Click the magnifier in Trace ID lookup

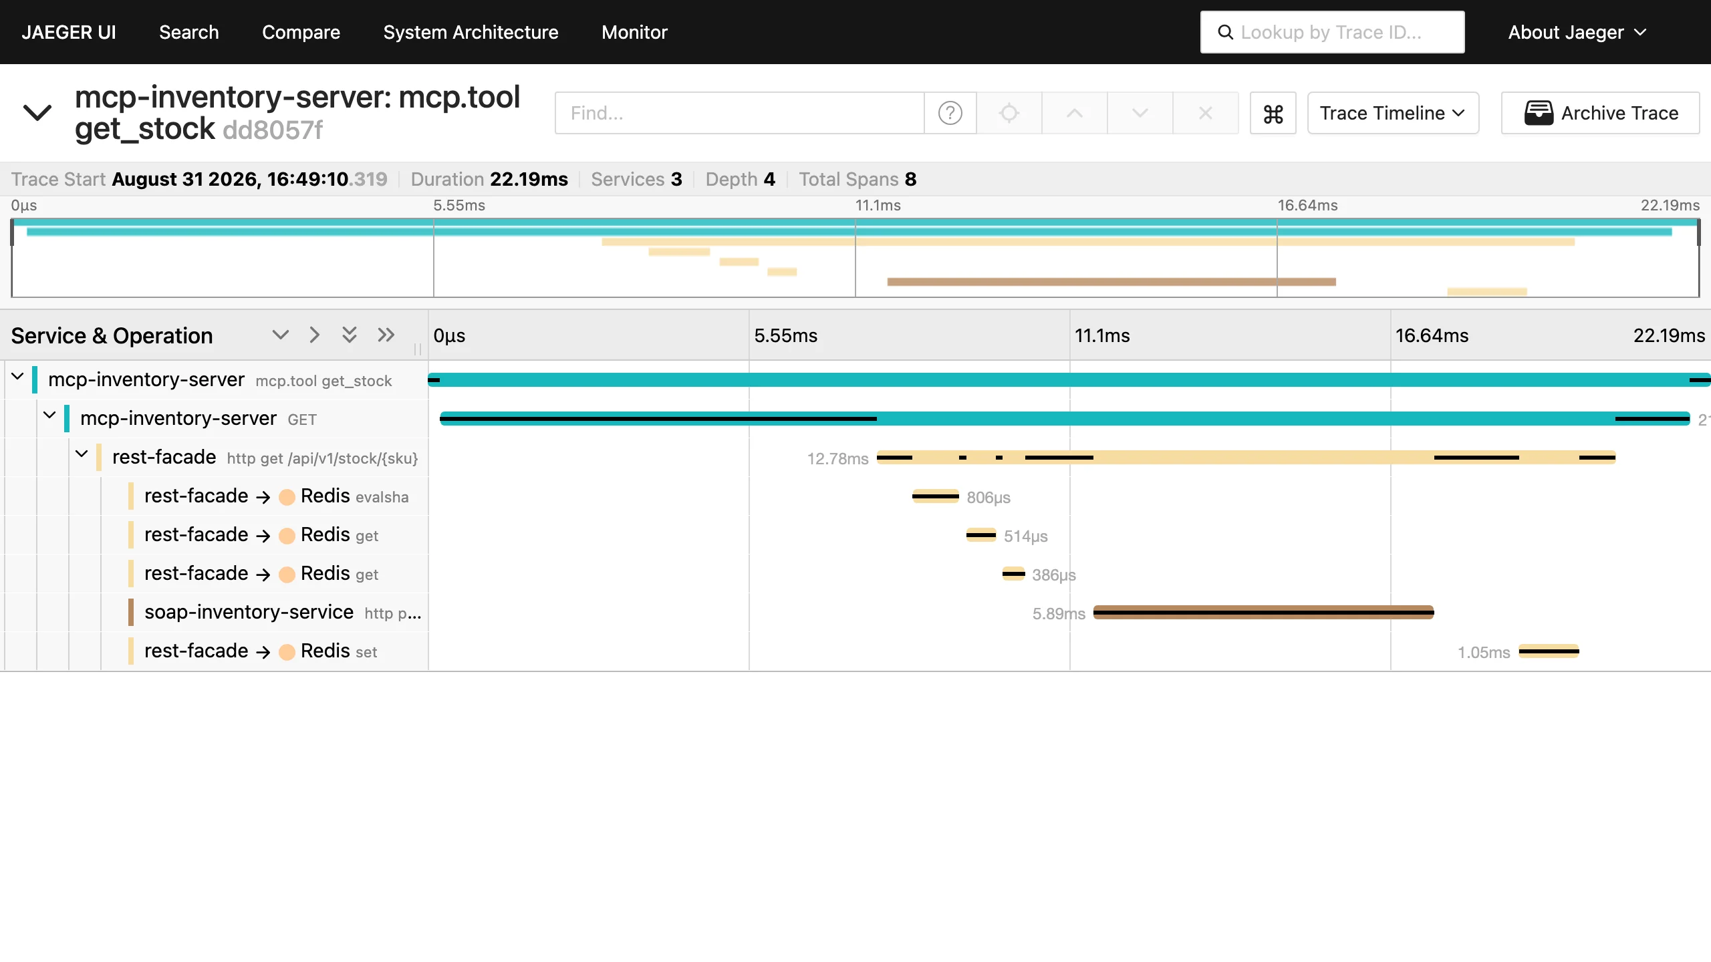tap(1225, 32)
